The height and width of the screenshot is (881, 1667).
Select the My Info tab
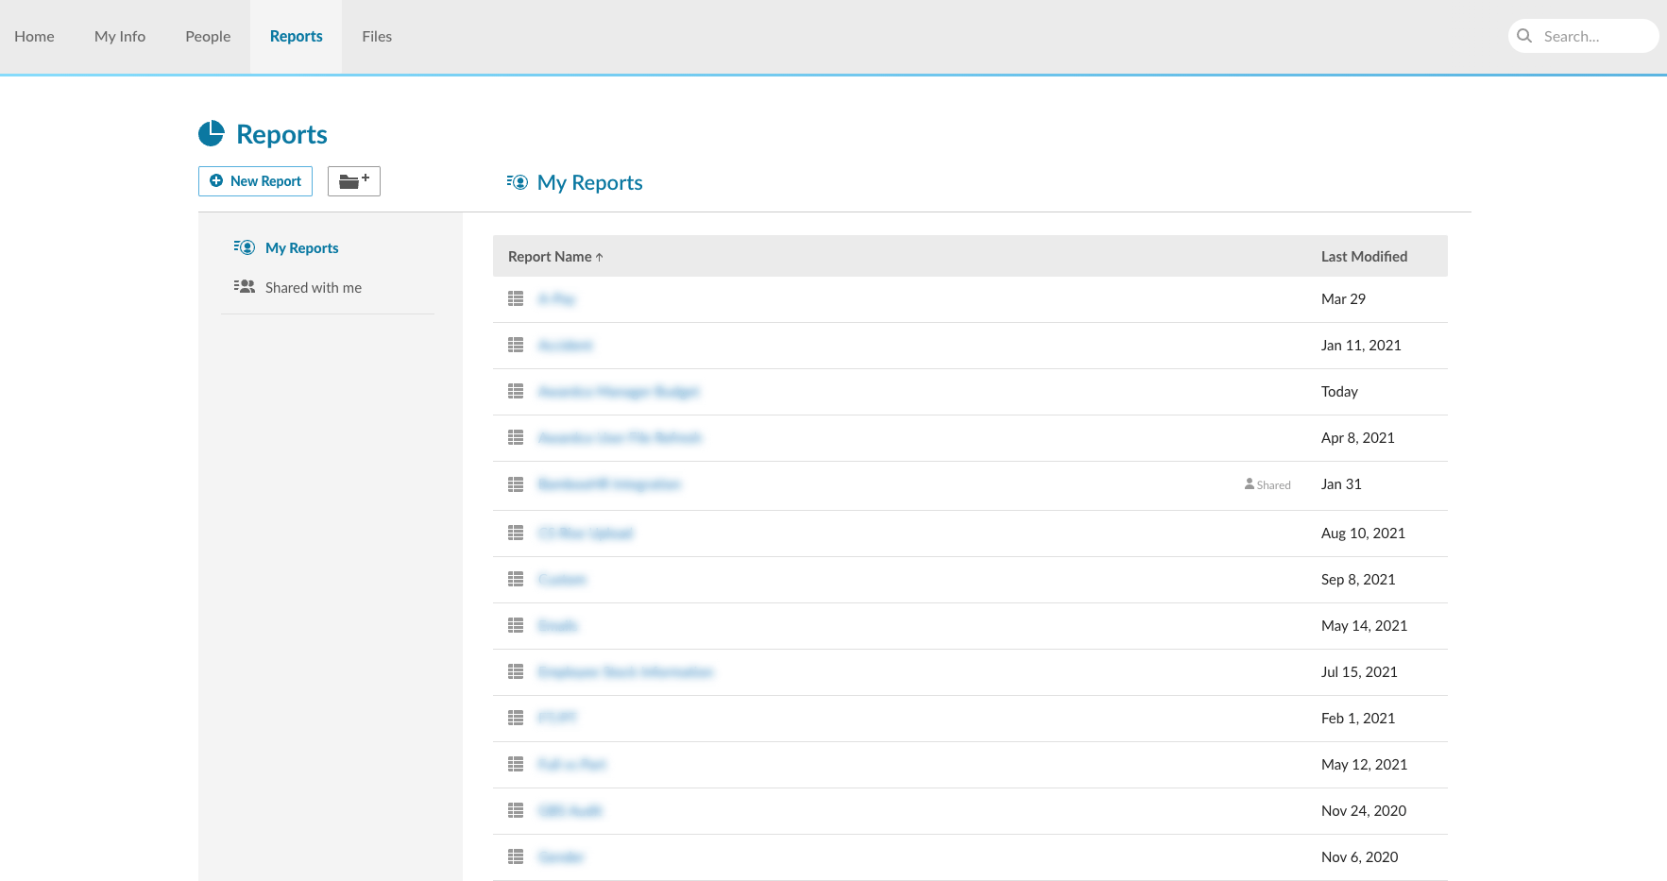[120, 36]
